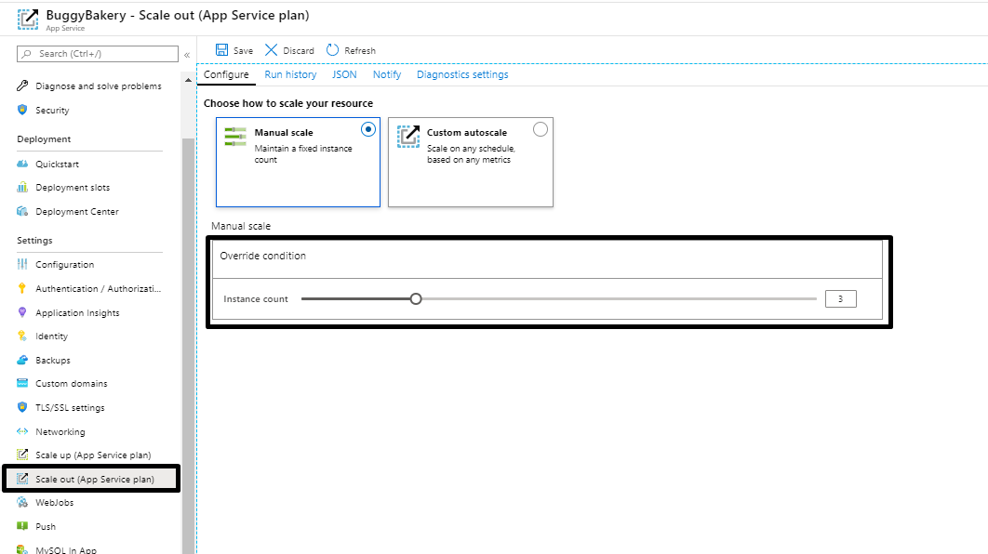Open Deployment Center in sidebar
The image size is (988, 554).
[77, 212]
